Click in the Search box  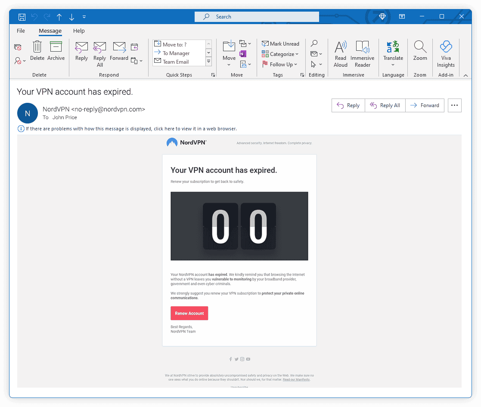pos(257,17)
